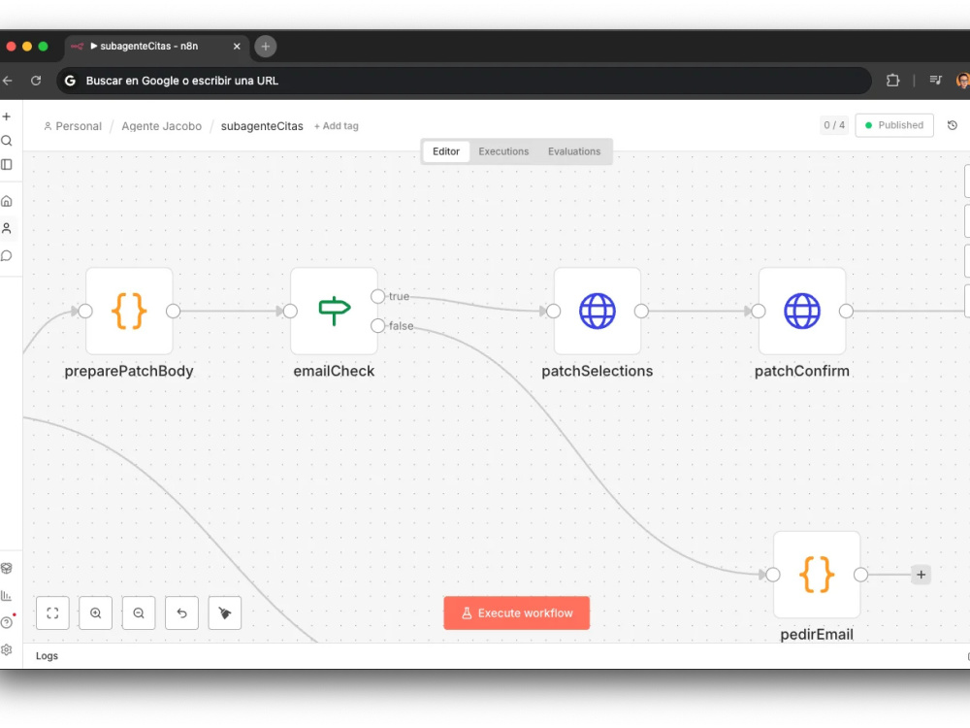Image resolution: width=970 pixels, height=728 pixels.
Task: Zoom in on the canvas
Action: click(x=96, y=612)
